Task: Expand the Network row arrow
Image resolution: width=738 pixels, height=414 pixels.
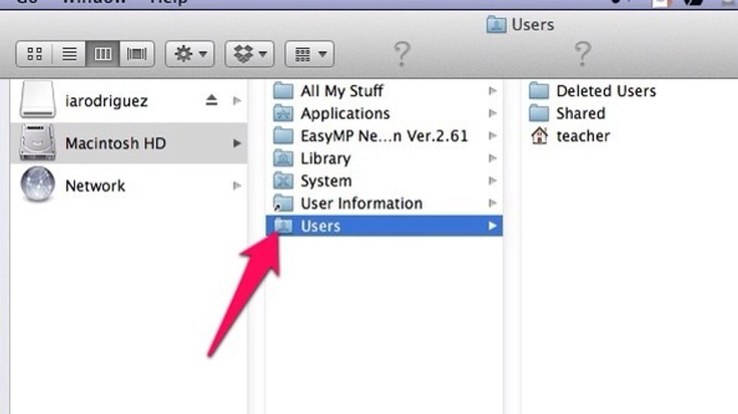Action: click(236, 186)
